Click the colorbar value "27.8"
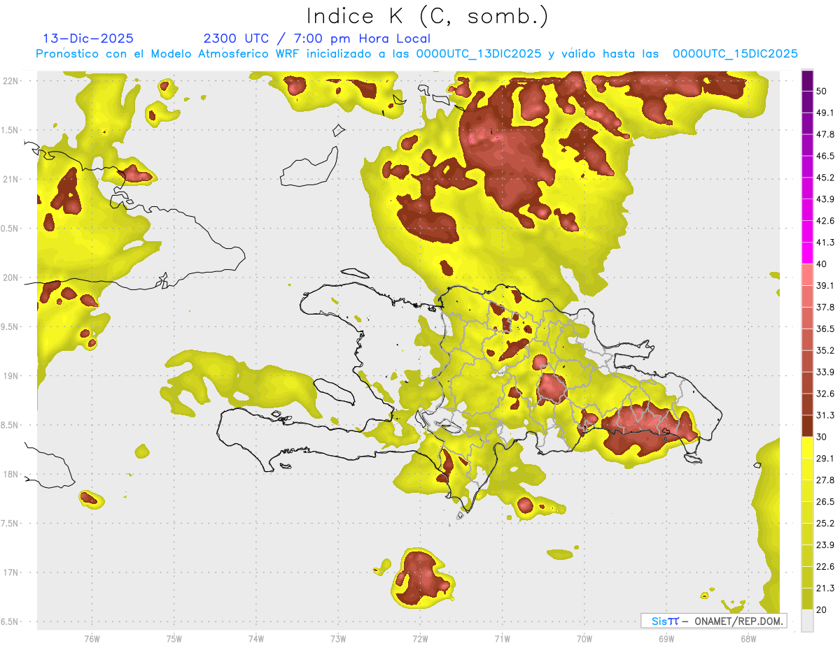The height and width of the screenshot is (648, 840). point(825,480)
